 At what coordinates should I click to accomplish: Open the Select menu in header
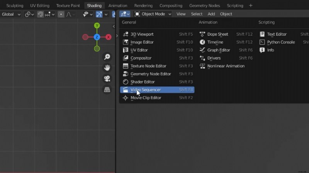197,14
